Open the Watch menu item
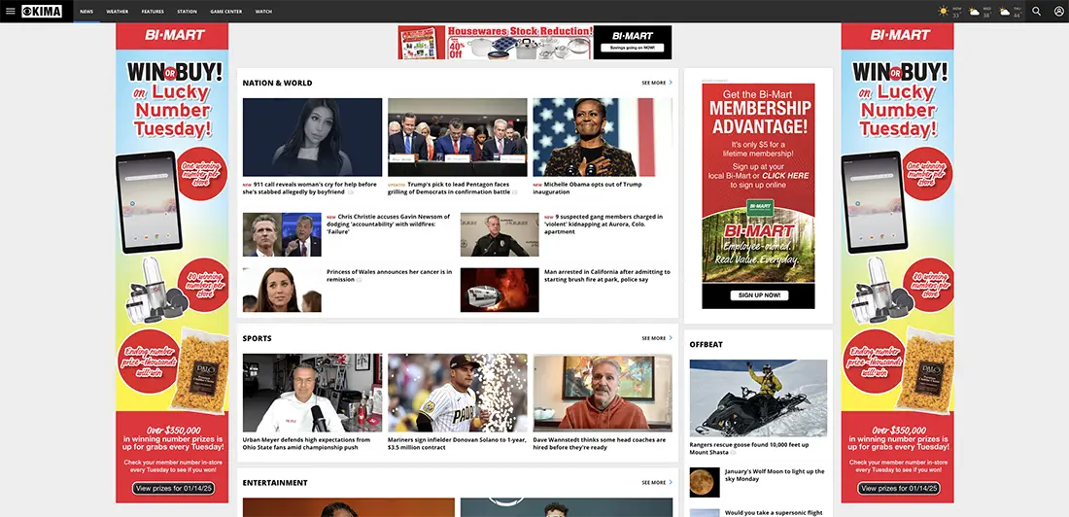The image size is (1069, 517). click(x=263, y=12)
